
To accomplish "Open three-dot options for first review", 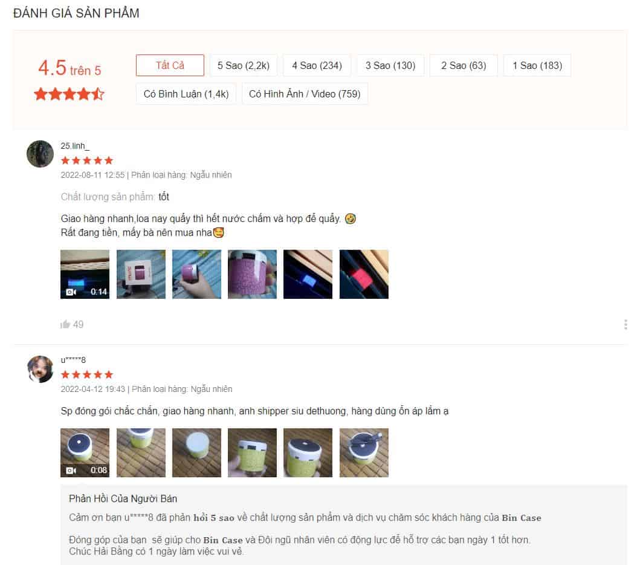I will pyautogui.click(x=625, y=324).
